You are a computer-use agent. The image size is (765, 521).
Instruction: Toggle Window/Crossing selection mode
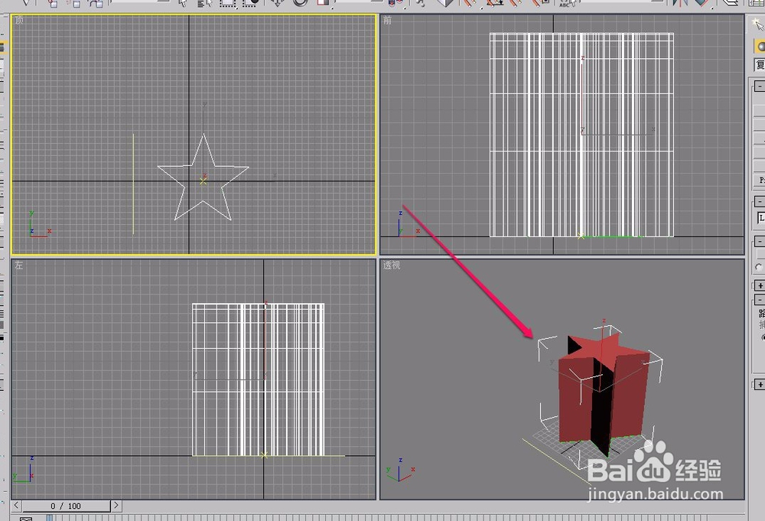[x=249, y=4]
